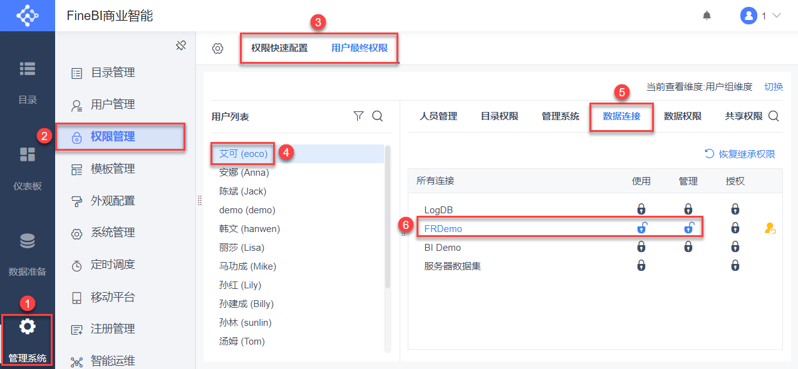798x369 pixels.
Task: Search within the permission tabs
Action: pos(774,116)
